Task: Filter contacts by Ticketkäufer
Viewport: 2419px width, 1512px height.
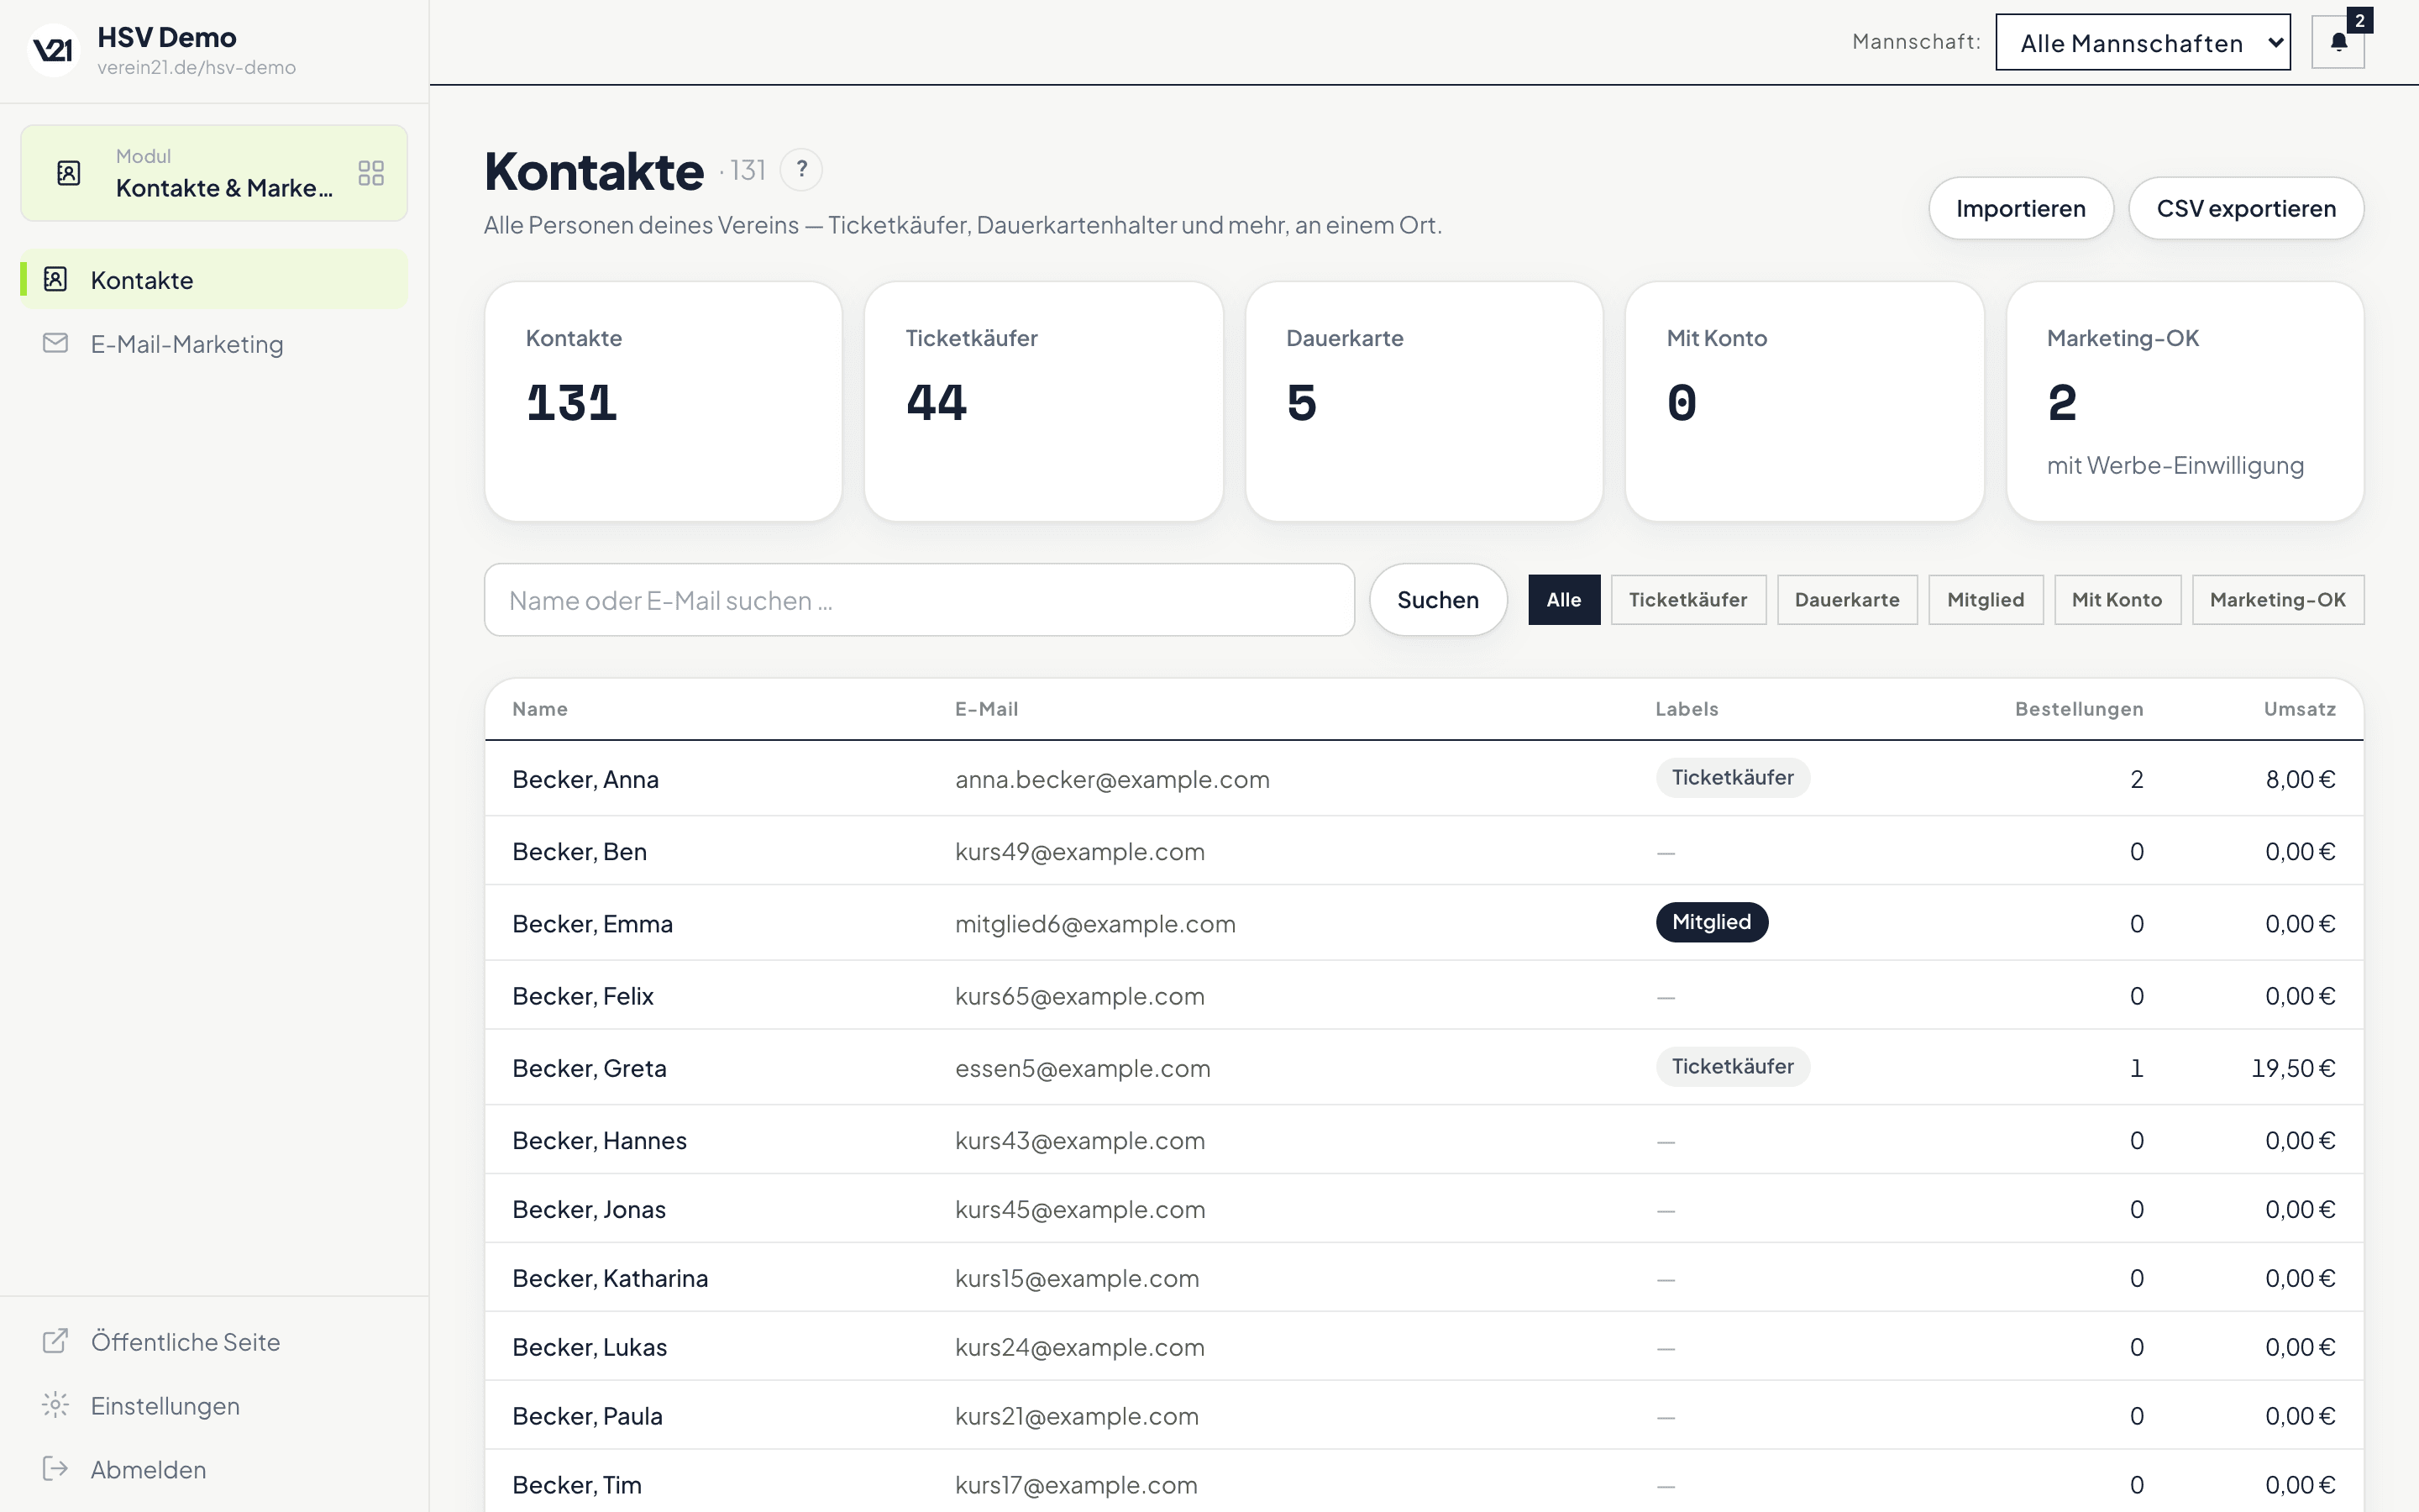Action: (x=1688, y=600)
